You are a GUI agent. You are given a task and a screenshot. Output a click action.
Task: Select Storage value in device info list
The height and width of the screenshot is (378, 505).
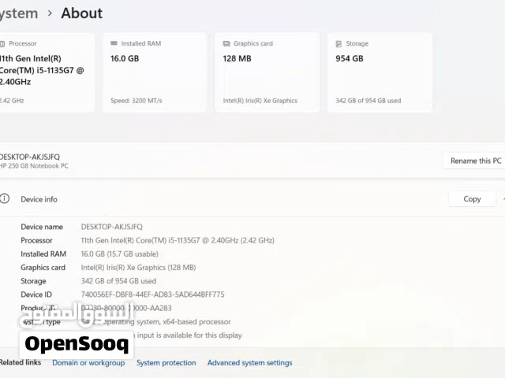118,281
